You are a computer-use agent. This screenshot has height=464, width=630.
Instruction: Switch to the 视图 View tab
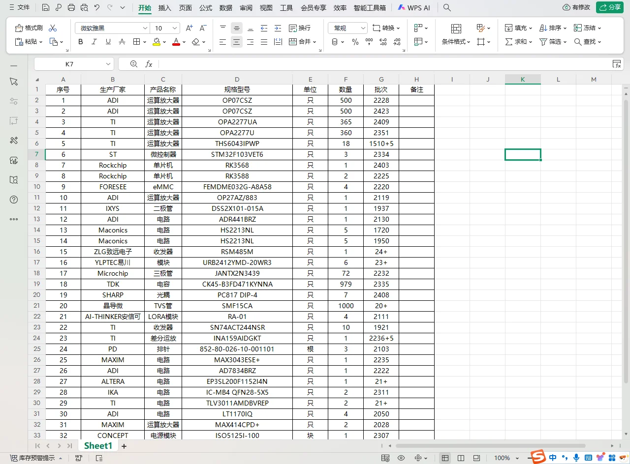click(266, 8)
